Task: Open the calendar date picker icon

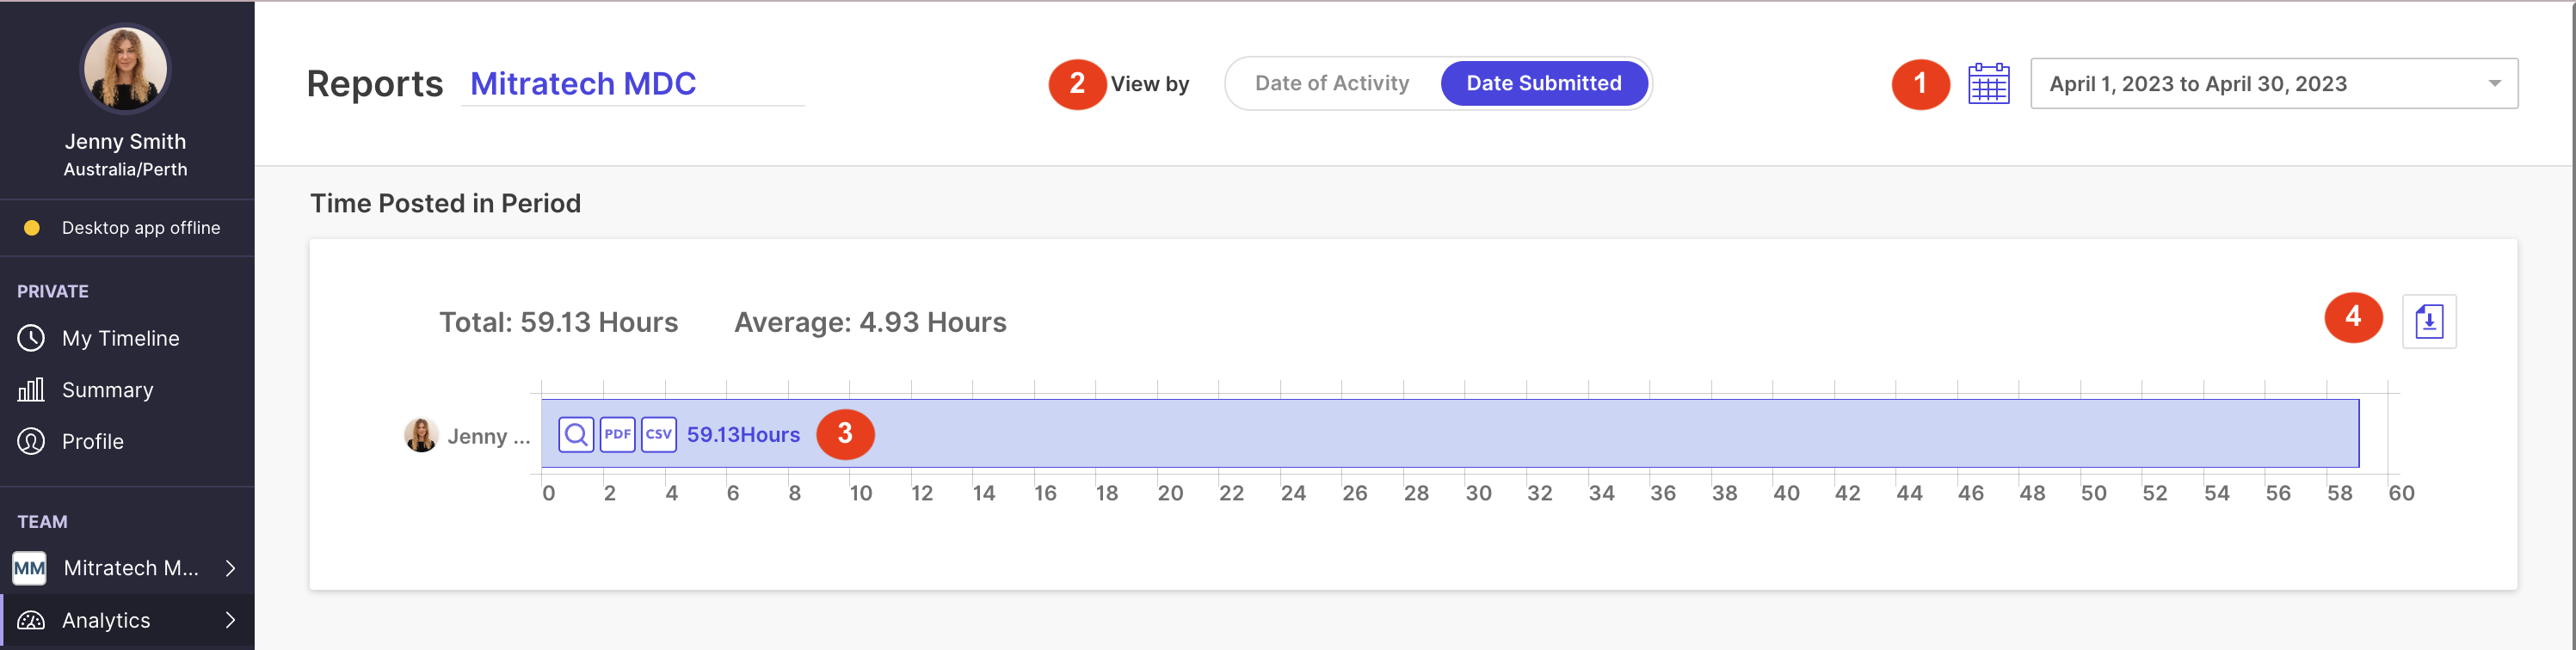Action: pos(1988,84)
